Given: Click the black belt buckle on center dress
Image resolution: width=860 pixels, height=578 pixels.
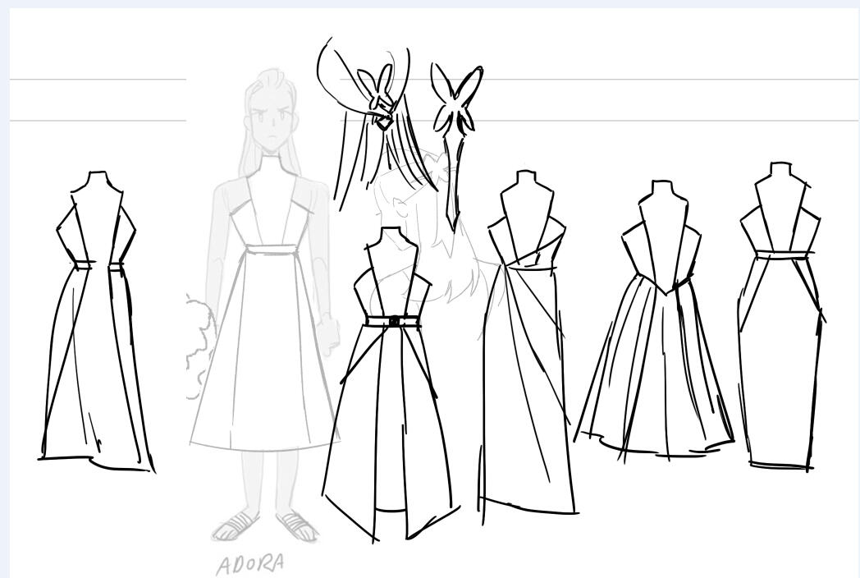Looking at the screenshot, I should (394, 322).
